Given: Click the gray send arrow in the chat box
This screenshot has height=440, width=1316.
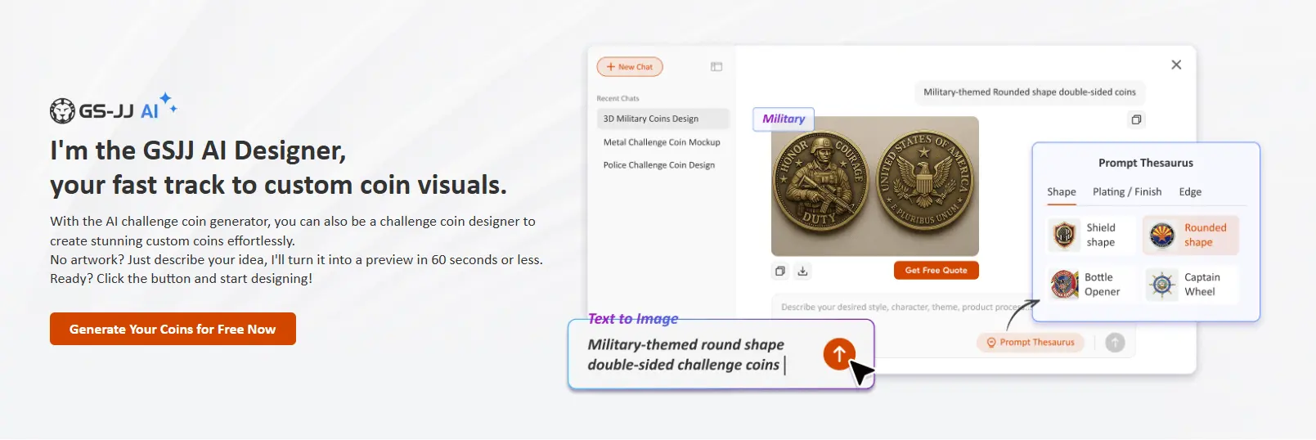Looking at the screenshot, I should click(1115, 343).
